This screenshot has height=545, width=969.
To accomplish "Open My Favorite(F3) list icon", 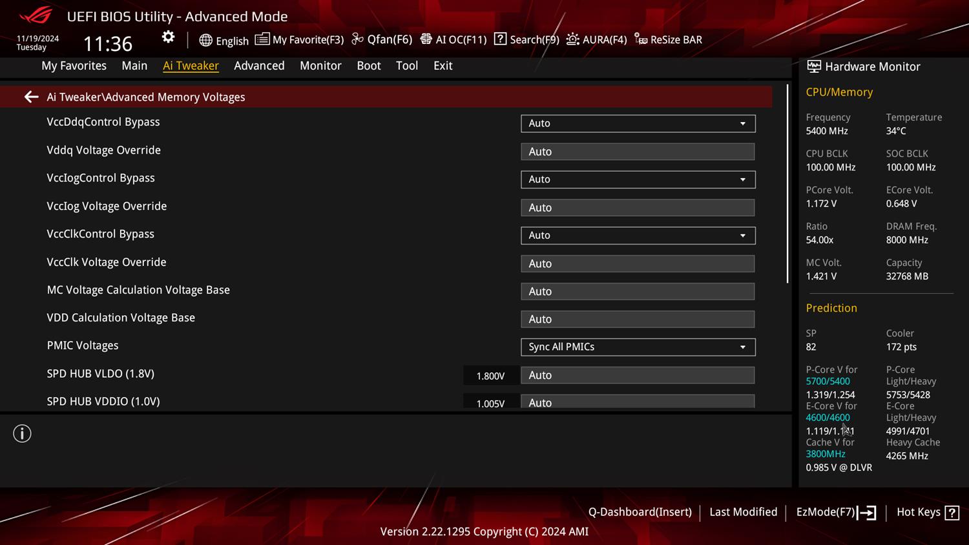I will click(x=262, y=39).
